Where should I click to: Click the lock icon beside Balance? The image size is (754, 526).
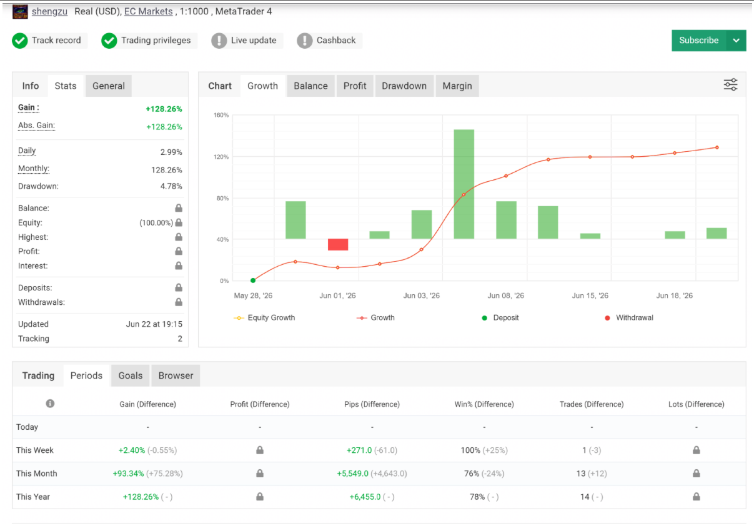point(179,208)
